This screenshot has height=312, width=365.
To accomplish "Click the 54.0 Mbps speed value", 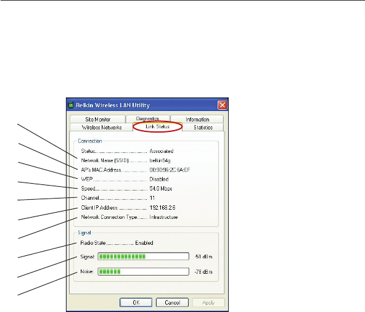I will click(x=161, y=189).
